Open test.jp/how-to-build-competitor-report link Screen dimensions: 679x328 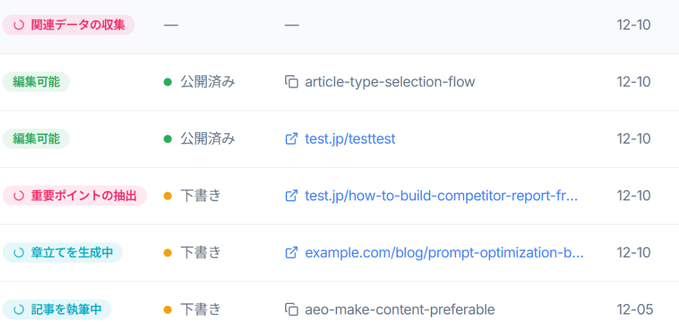pyautogui.click(x=441, y=195)
